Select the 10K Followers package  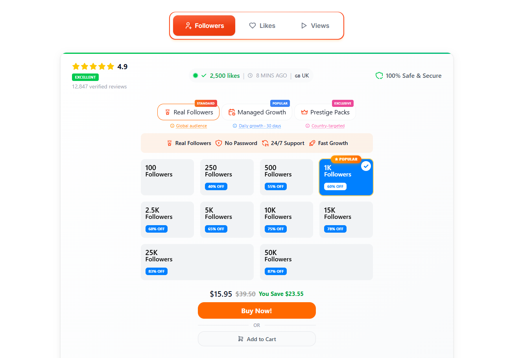tap(286, 220)
